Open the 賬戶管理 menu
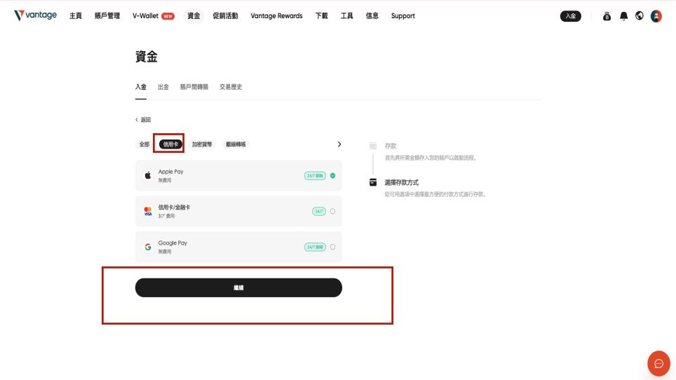This screenshot has width=676, height=380. [x=107, y=16]
